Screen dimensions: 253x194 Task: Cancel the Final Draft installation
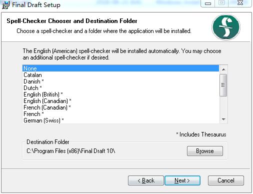[x=226, y=180]
